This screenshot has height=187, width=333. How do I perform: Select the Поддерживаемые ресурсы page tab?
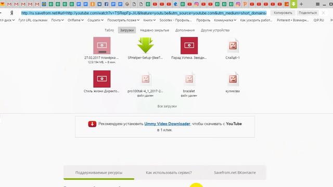pyautogui.click(x=99, y=172)
